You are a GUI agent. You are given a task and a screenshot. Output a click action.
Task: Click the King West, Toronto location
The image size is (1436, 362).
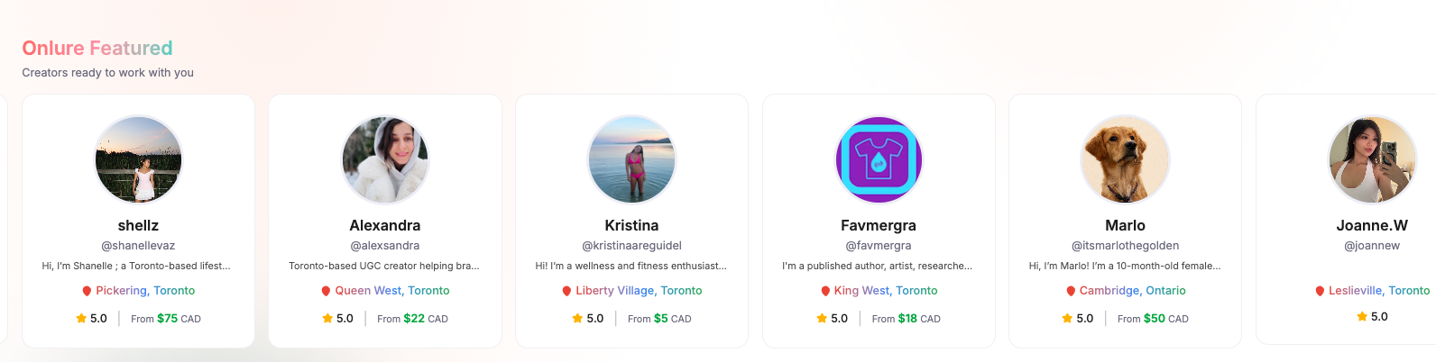pos(886,290)
